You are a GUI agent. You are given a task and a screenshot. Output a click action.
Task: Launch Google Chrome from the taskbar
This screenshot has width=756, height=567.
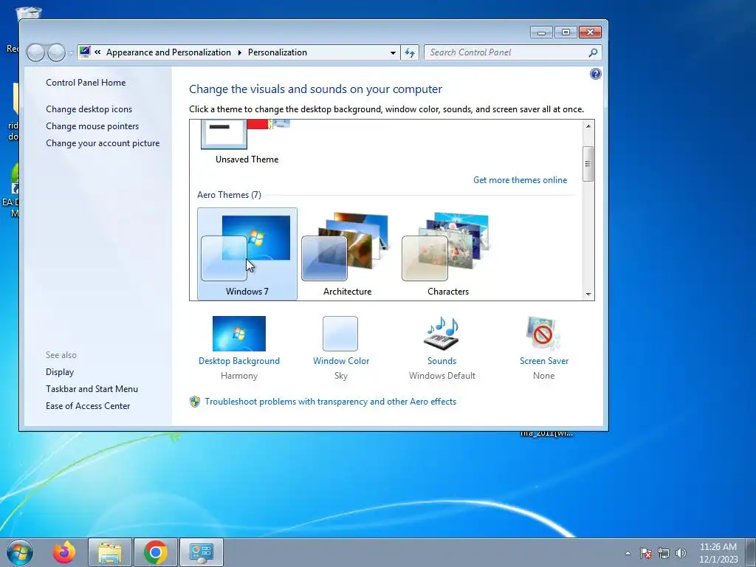point(155,552)
